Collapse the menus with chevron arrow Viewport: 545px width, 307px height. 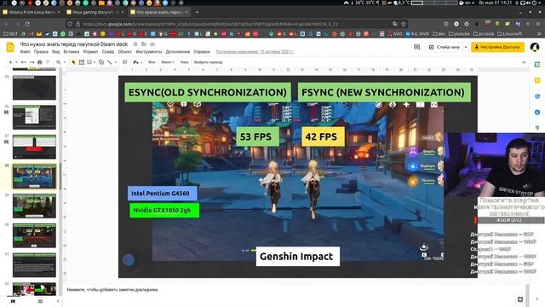(x=524, y=62)
